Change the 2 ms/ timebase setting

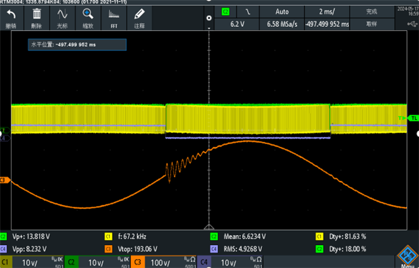(327, 12)
